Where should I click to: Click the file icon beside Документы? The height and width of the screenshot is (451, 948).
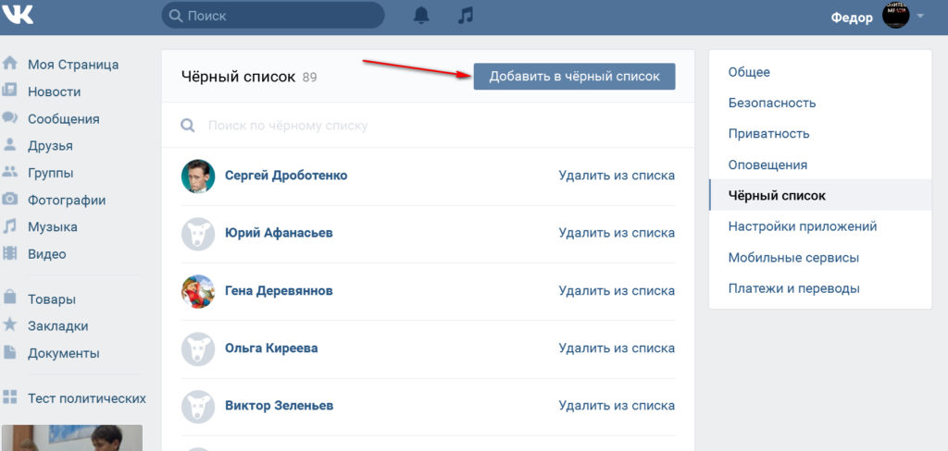[x=9, y=353]
